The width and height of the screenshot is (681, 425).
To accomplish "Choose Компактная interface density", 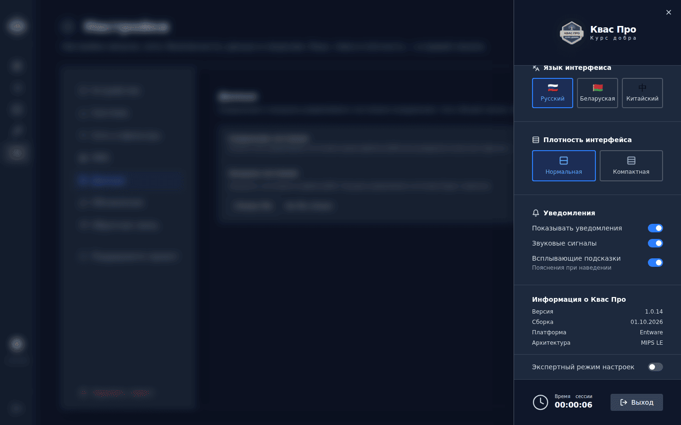I will (x=631, y=166).
